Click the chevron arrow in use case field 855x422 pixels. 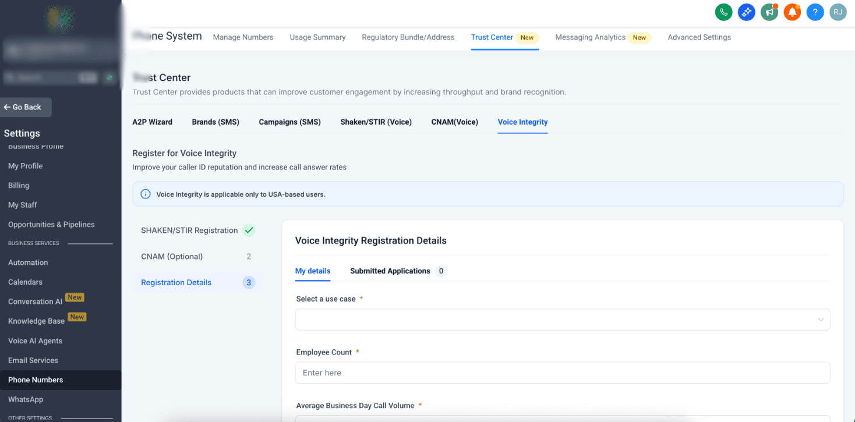click(x=821, y=320)
